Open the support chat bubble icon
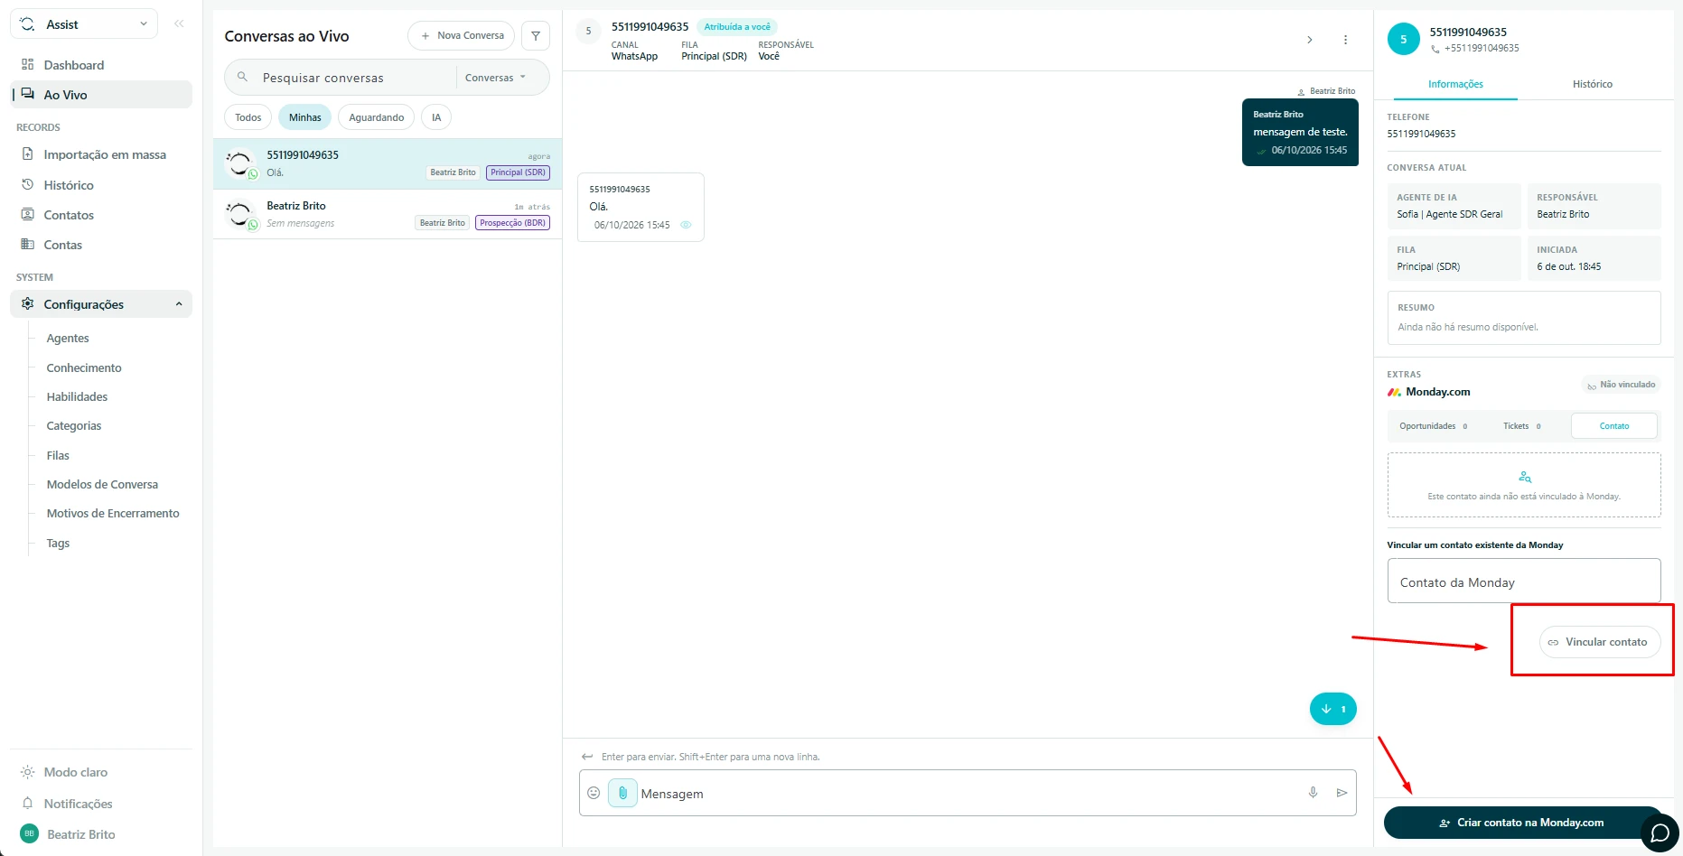The width and height of the screenshot is (1683, 856). (1659, 833)
